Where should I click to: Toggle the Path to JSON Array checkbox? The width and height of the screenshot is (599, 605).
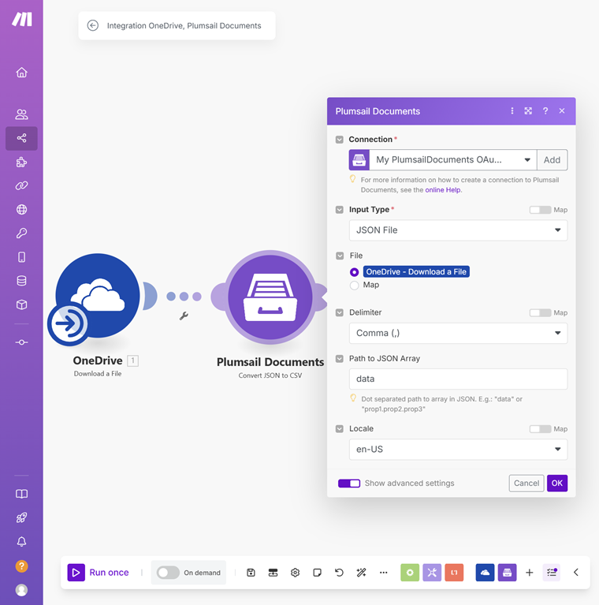[339, 359]
